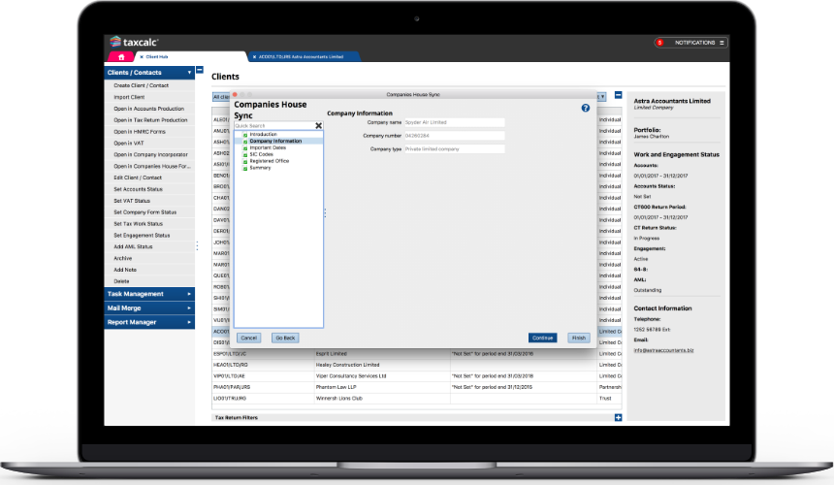Go to the pink Home tab
Image resolution: width=834 pixels, height=485 pixels.
[x=121, y=57]
